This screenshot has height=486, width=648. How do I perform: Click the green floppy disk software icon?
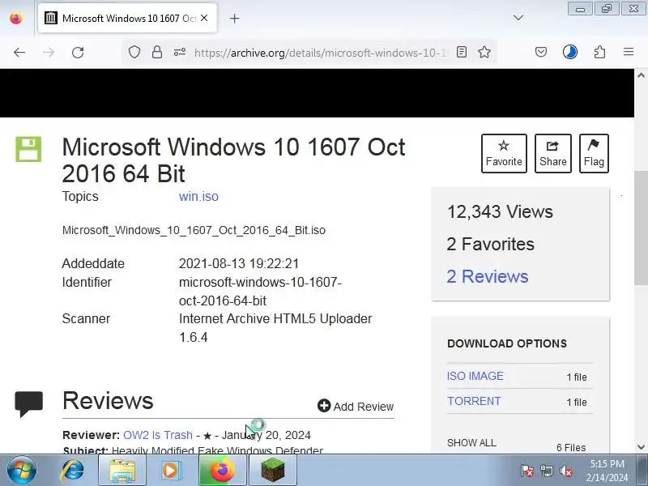pyautogui.click(x=28, y=149)
